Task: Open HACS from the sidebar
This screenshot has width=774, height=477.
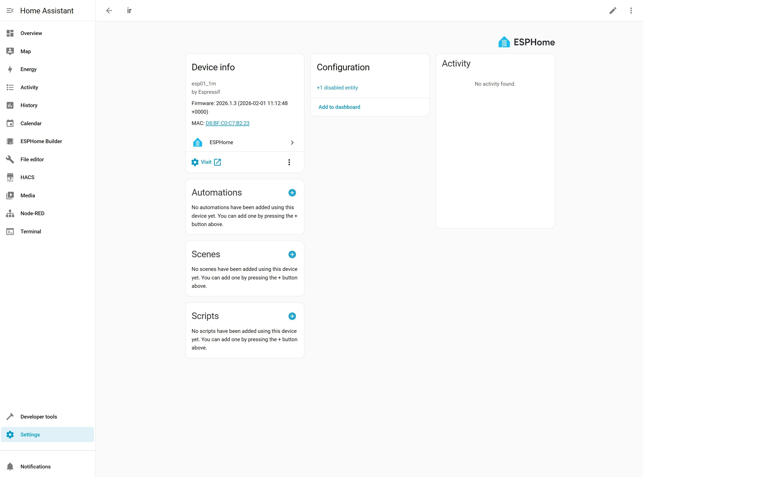Action: (x=27, y=177)
